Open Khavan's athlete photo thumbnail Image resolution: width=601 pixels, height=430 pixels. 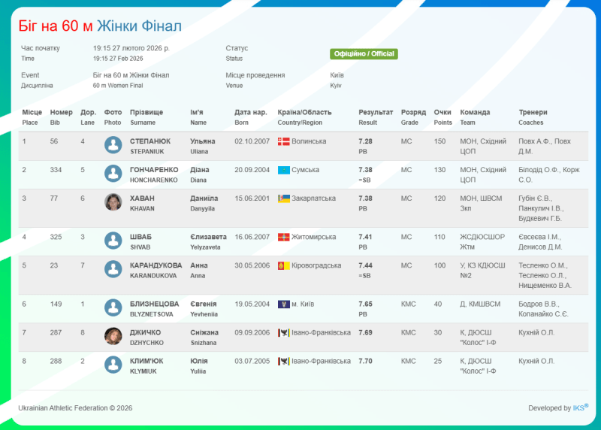point(113,202)
